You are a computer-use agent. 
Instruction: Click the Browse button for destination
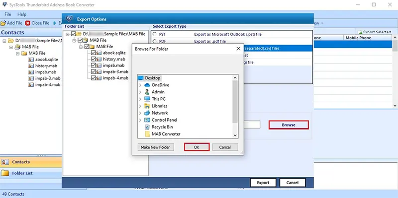coord(289,125)
